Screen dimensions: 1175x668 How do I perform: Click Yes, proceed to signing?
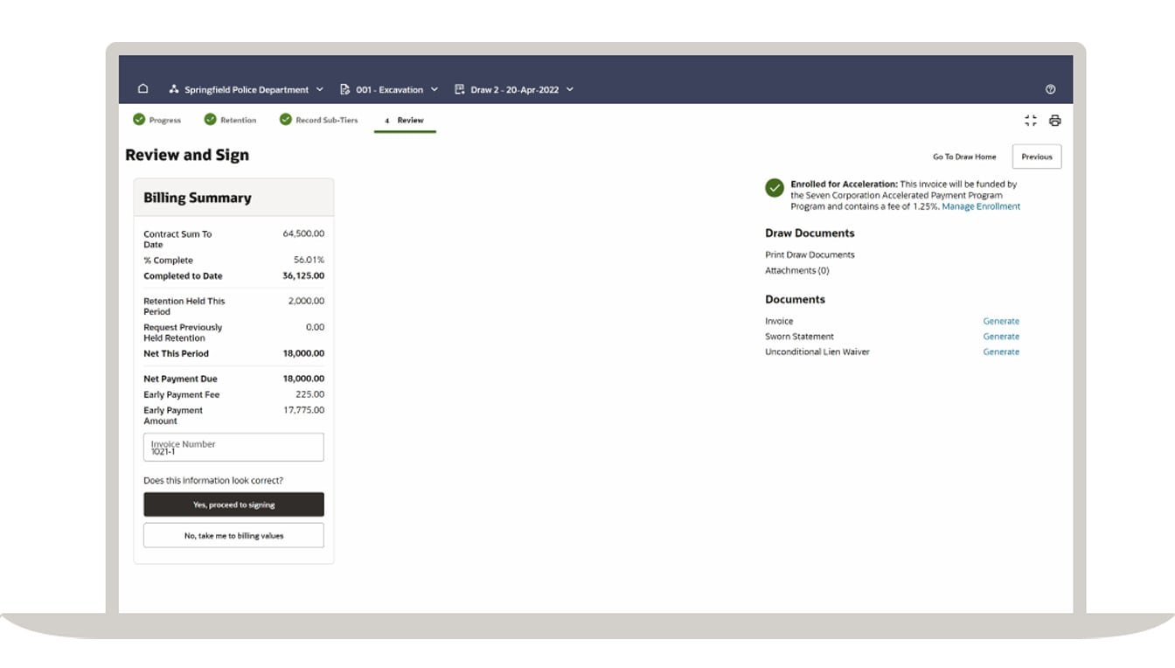pyautogui.click(x=233, y=504)
